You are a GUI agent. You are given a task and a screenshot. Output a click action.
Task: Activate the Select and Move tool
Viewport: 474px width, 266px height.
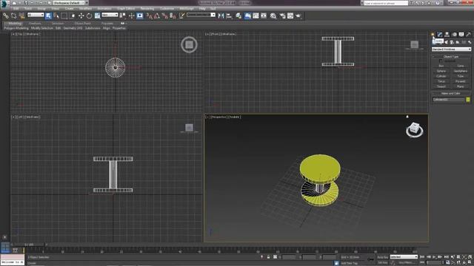[x=81, y=16]
